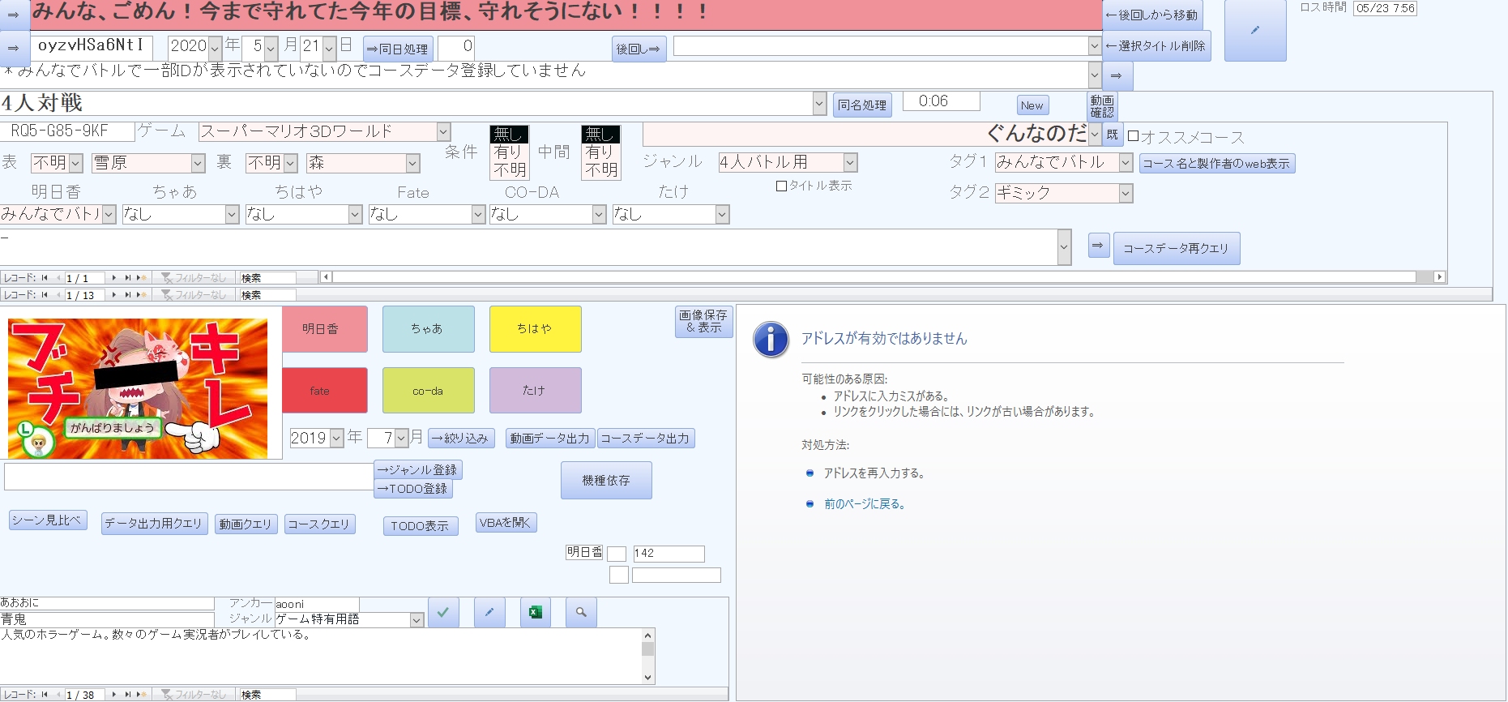Select 有り under 条件
The height and width of the screenshot is (702, 1508).
509,152
